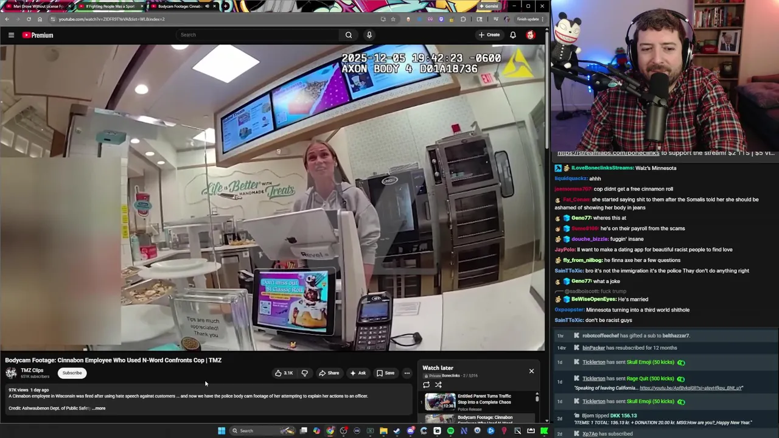Toggle shuffle playlist in Watch later
This screenshot has width=779, height=438.
click(x=438, y=384)
